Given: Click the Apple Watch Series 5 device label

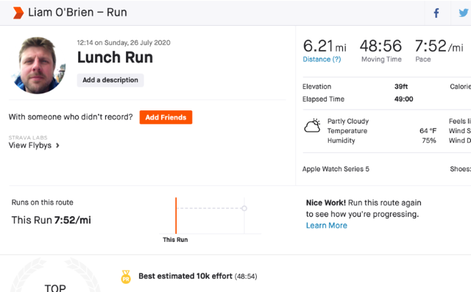Looking at the screenshot, I should 336,169.
